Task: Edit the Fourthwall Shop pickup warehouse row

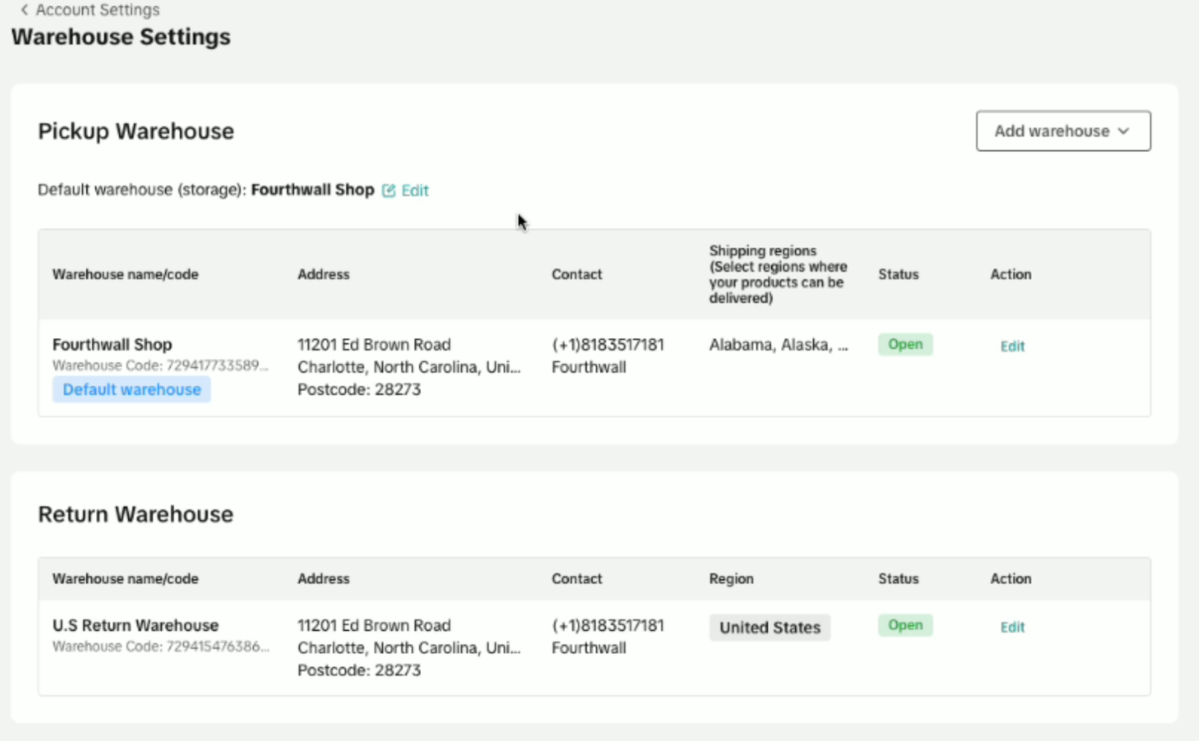Action: [1012, 346]
